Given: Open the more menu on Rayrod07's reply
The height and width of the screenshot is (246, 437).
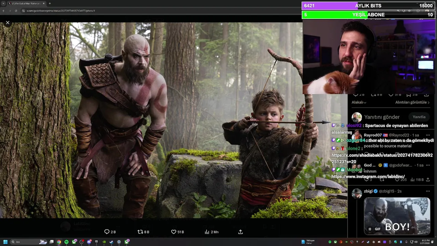Looking at the screenshot, I should click(427, 135).
